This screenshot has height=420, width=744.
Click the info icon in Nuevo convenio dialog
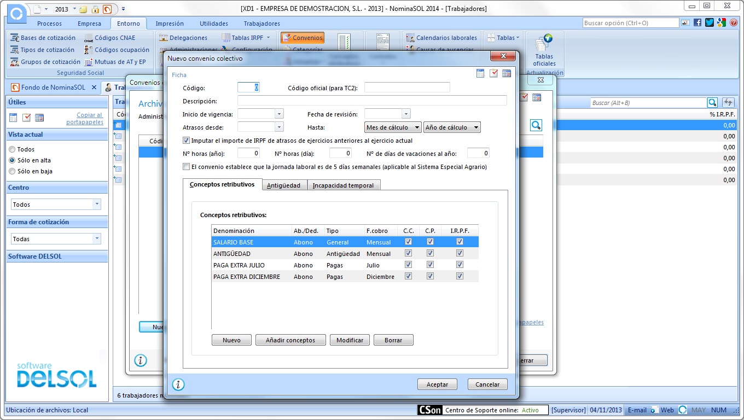pos(179,384)
